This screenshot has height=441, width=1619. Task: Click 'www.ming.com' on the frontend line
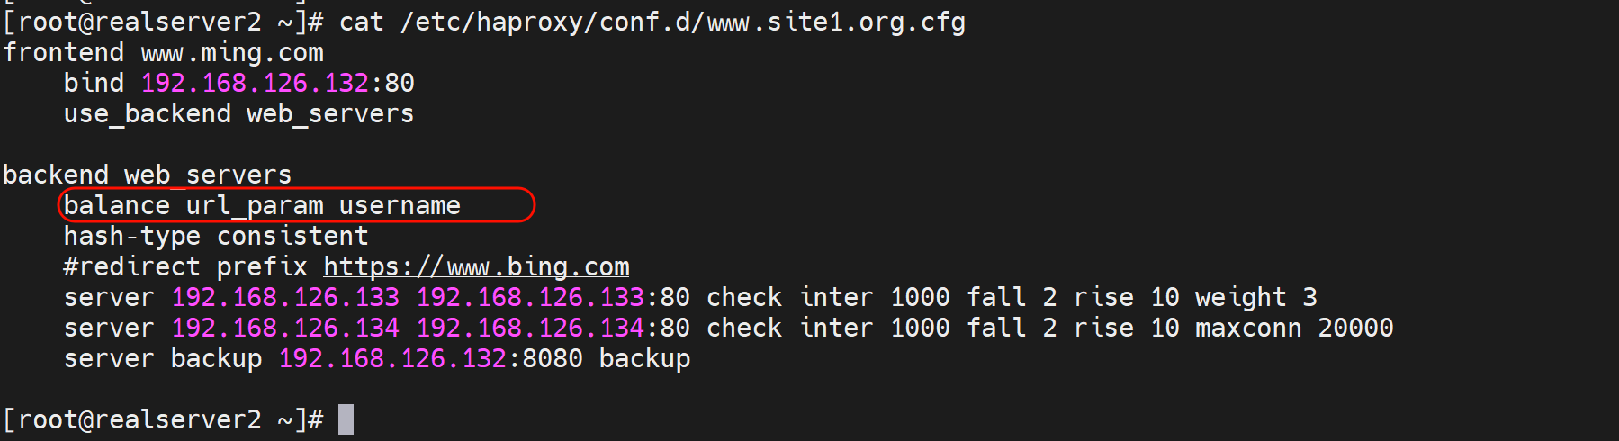[232, 52]
